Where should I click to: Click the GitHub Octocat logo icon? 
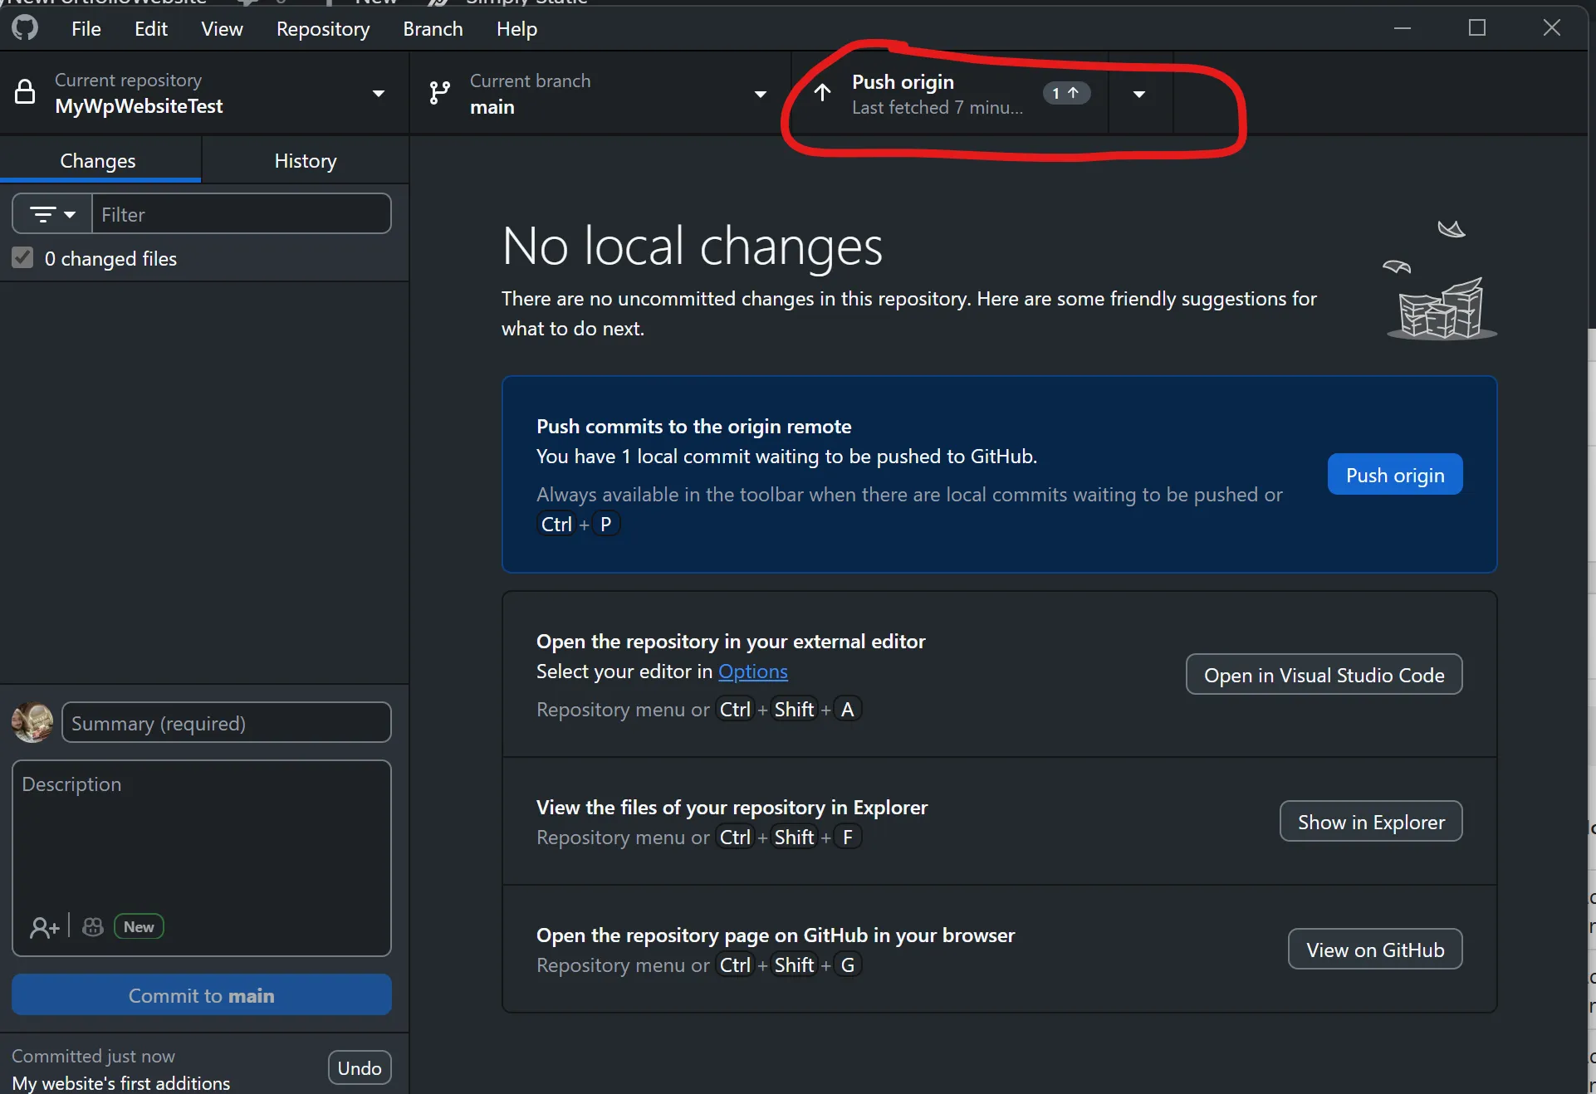point(25,28)
